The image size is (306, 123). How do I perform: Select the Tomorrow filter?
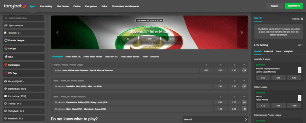click(155, 57)
